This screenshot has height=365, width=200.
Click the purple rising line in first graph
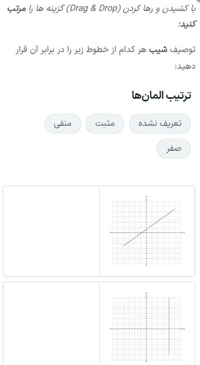point(149,227)
